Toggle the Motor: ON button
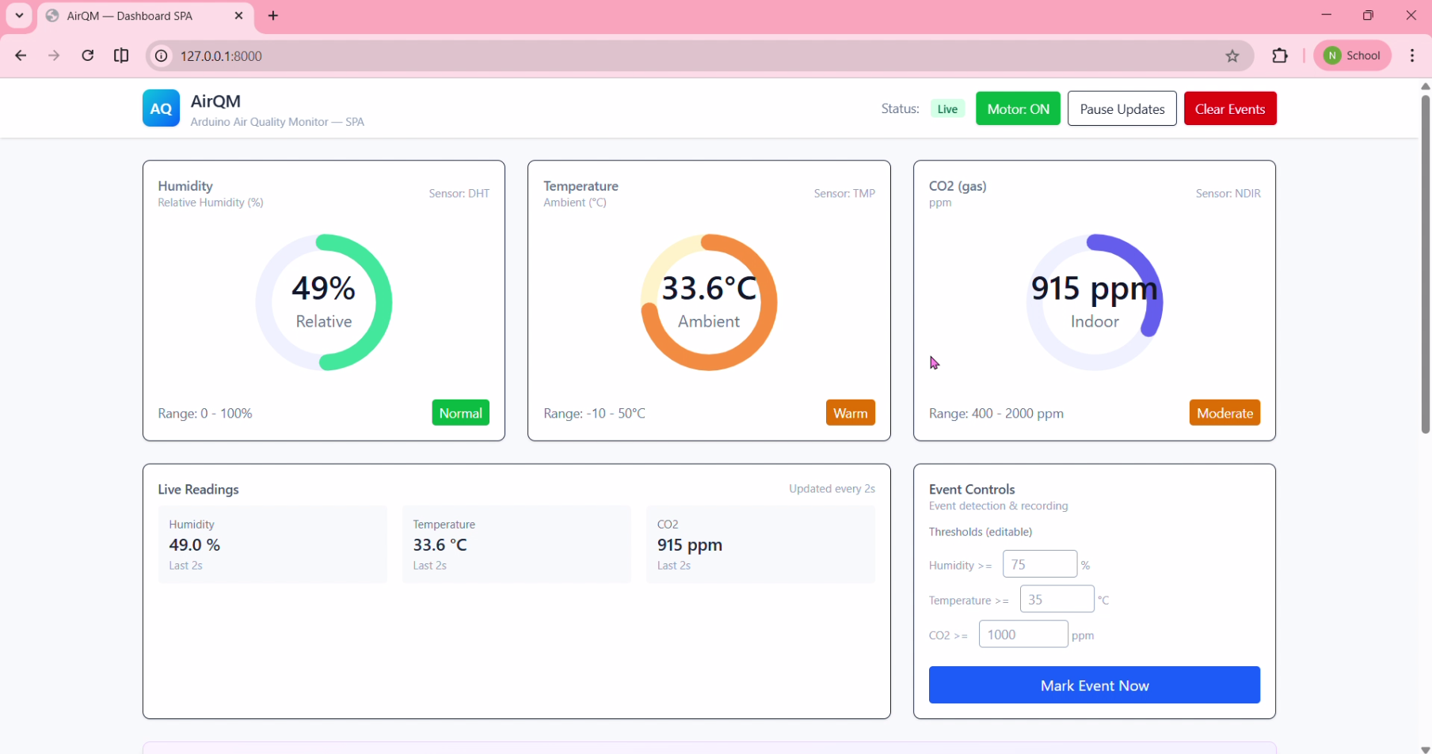The height and width of the screenshot is (754, 1432). coord(1018,108)
